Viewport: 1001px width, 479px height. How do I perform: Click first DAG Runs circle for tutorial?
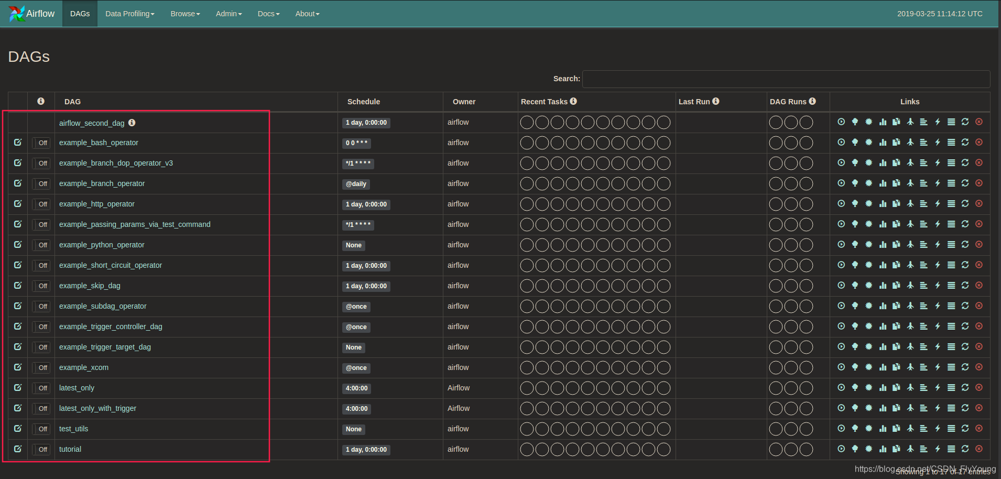776,449
